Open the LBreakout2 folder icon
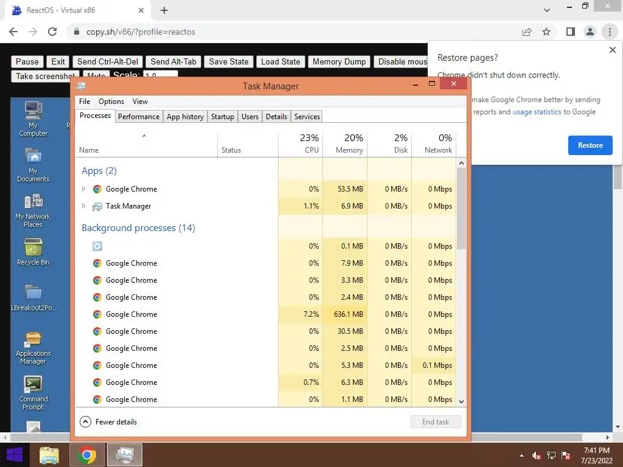The image size is (623, 467). (33, 297)
